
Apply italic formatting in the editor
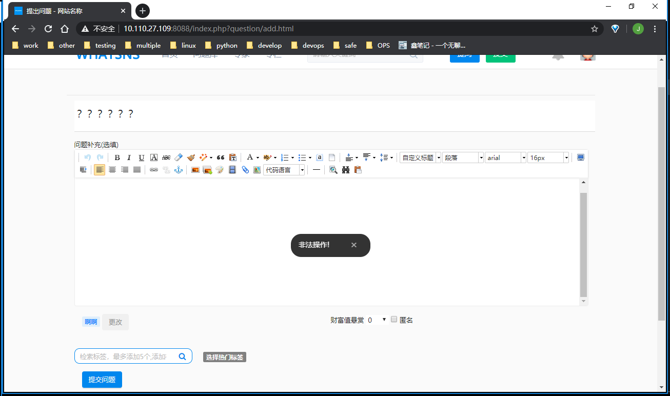coord(129,158)
